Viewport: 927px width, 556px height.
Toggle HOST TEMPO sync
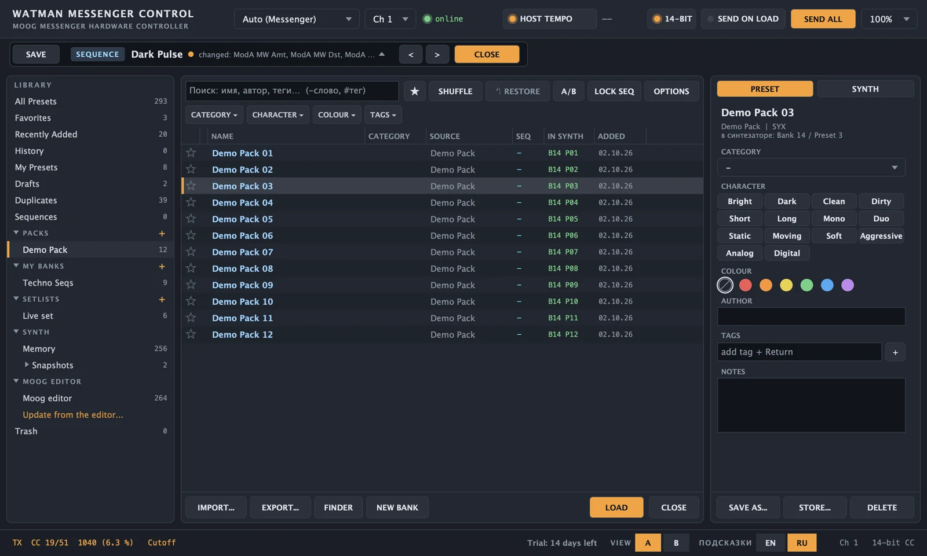549,19
